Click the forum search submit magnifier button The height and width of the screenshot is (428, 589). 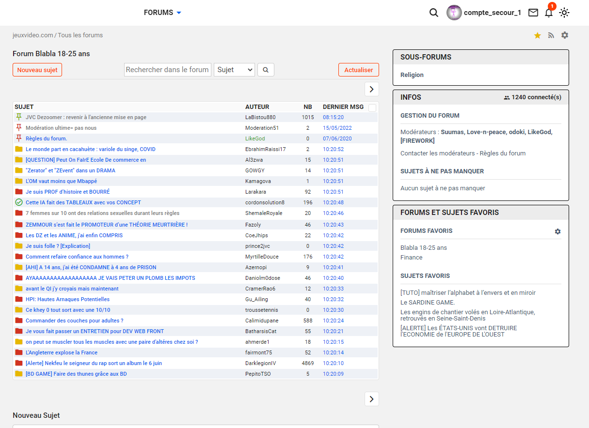266,70
